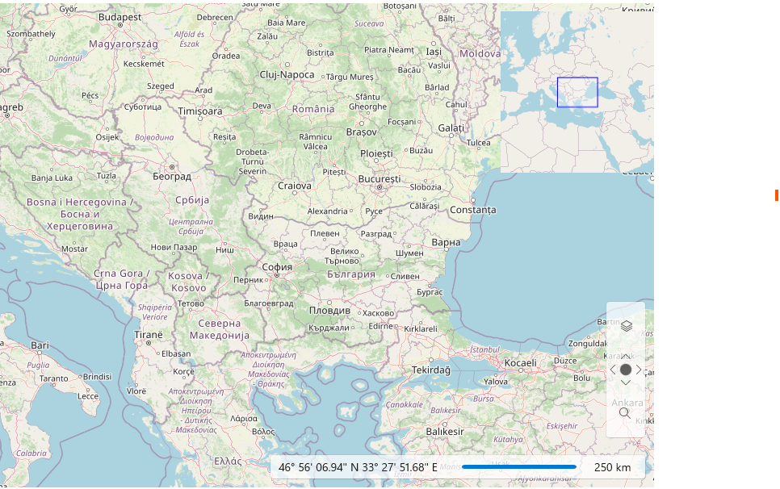Screen dimensions: 780x489
Task: Pan the map left with the arrow
Action: pyautogui.click(x=613, y=370)
